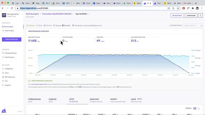205x115 pixels.
Task: Open the Chrome profile avatar
Action: coord(197,8)
